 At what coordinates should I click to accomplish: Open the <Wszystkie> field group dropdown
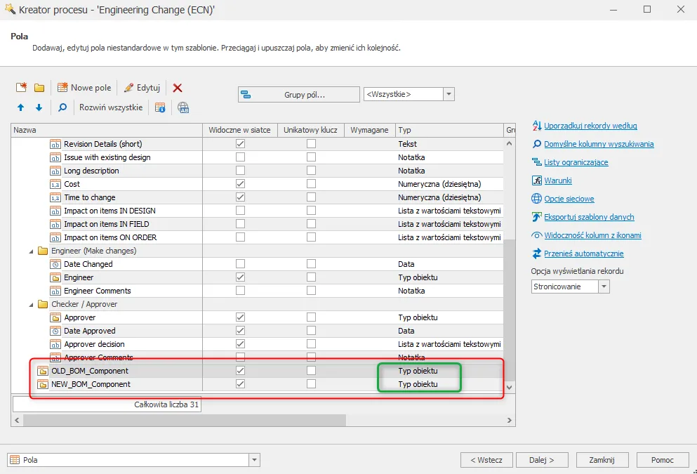(x=449, y=94)
